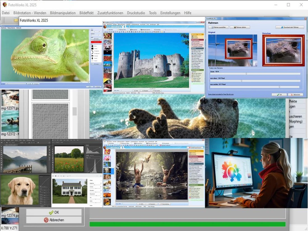Click the histogram panel beside the meadow photo

(x=94, y=150)
